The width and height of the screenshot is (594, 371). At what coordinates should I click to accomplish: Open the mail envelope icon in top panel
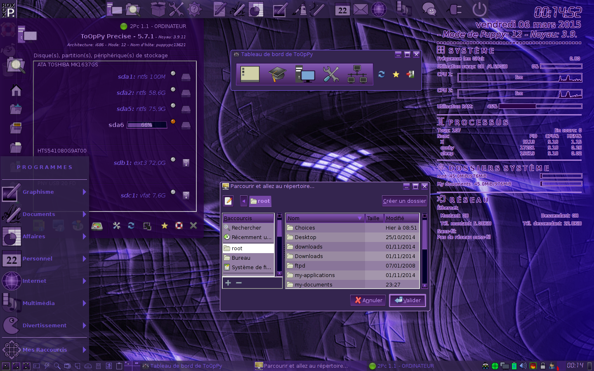point(361,9)
